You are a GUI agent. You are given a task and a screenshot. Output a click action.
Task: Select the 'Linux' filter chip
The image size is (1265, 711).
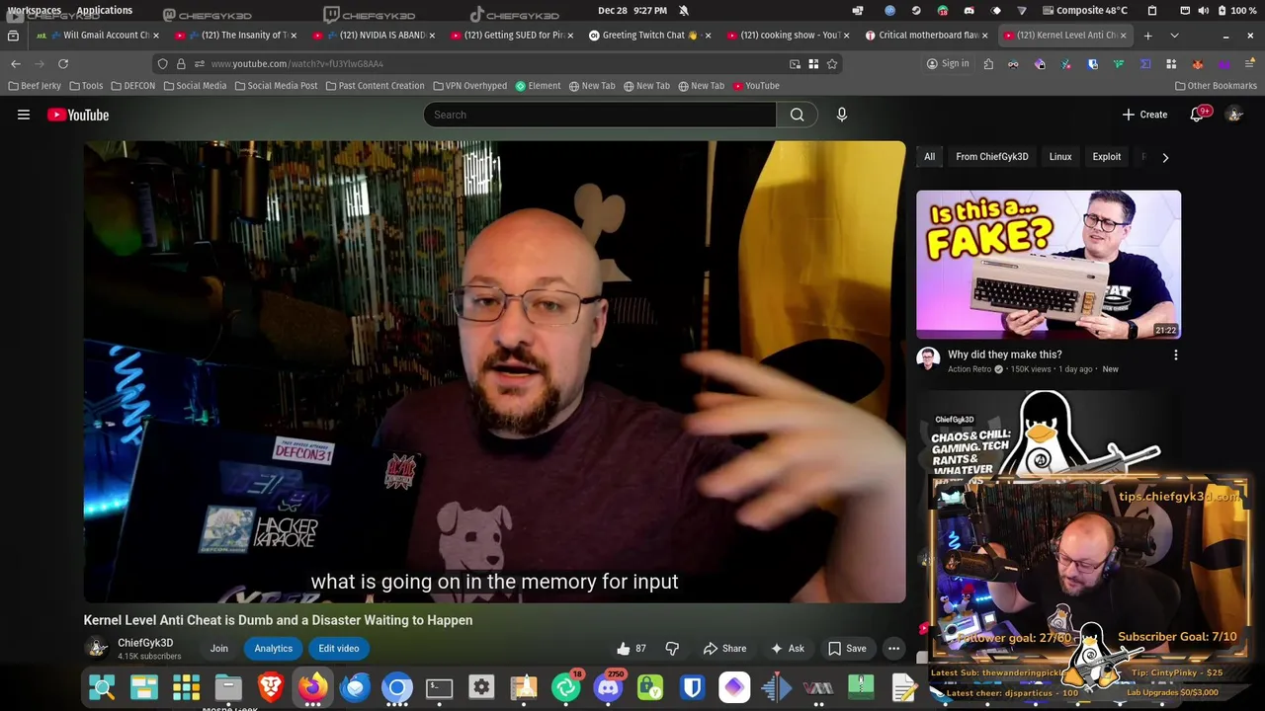coord(1060,157)
